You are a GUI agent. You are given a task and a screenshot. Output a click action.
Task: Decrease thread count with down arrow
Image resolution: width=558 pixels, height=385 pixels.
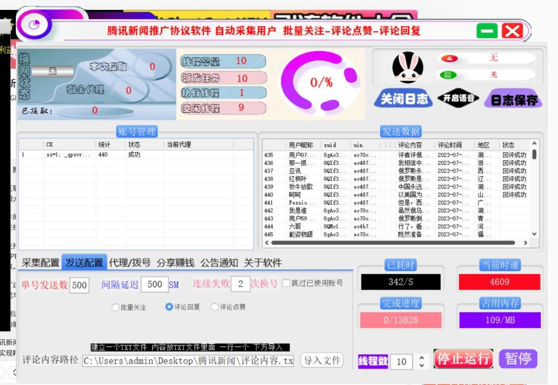pyautogui.click(x=421, y=365)
